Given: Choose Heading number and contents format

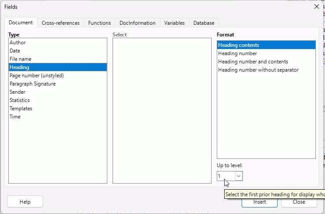Looking at the screenshot, I should pos(253,62).
